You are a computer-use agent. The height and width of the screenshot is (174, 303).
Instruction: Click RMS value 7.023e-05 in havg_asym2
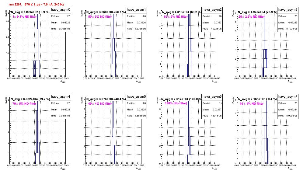click(216, 29)
